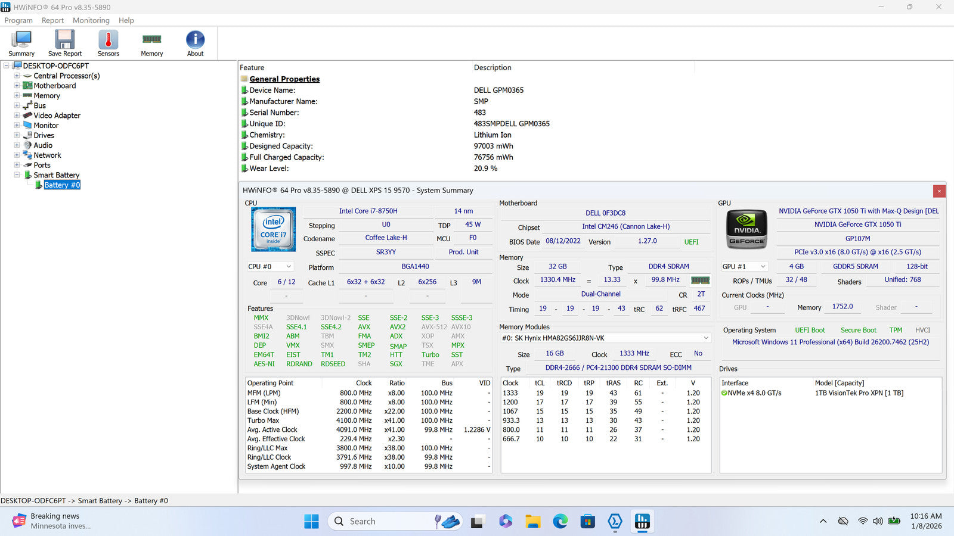Viewport: 954px width, 536px height.
Task: Open HWiNFO from the taskbar
Action: pos(642,522)
